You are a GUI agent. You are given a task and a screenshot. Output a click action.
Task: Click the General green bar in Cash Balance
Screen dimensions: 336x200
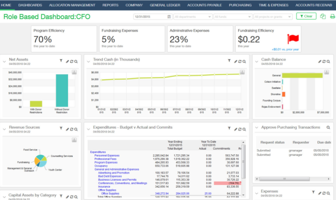[x=302, y=75]
